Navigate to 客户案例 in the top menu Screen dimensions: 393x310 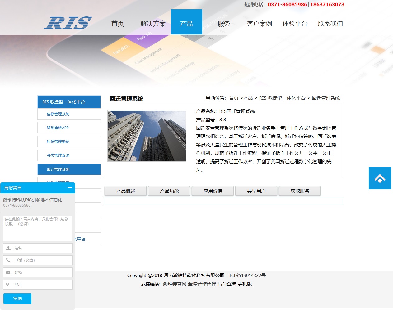(x=260, y=24)
